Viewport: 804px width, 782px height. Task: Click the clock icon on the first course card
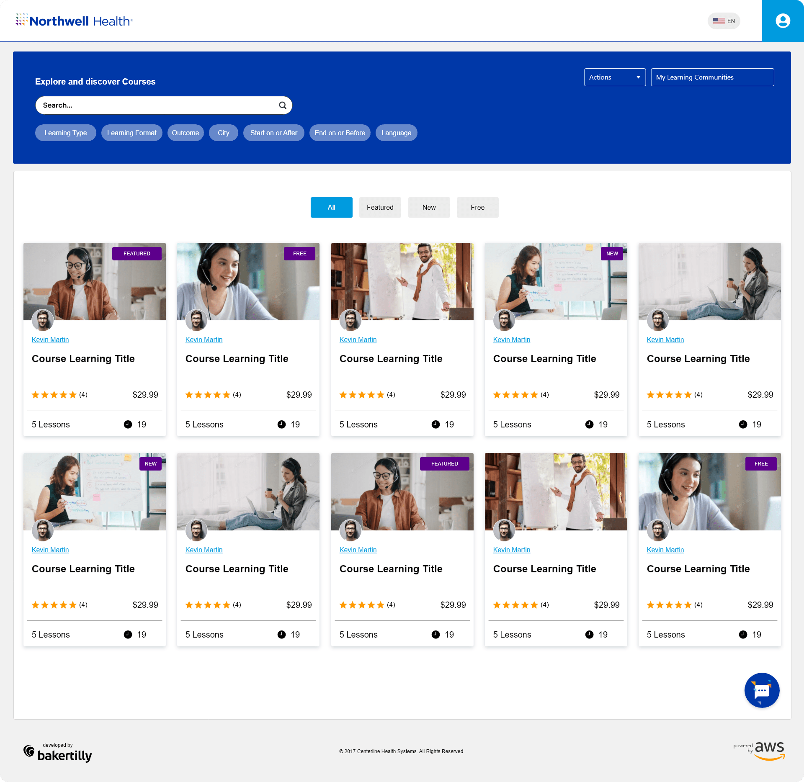pos(128,424)
